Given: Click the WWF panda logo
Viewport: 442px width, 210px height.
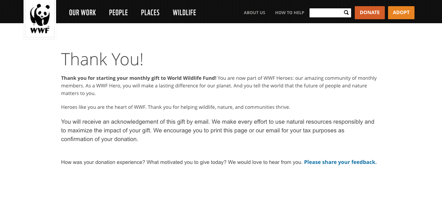Looking at the screenshot, I should pyautogui.click(x=40, y=19).
